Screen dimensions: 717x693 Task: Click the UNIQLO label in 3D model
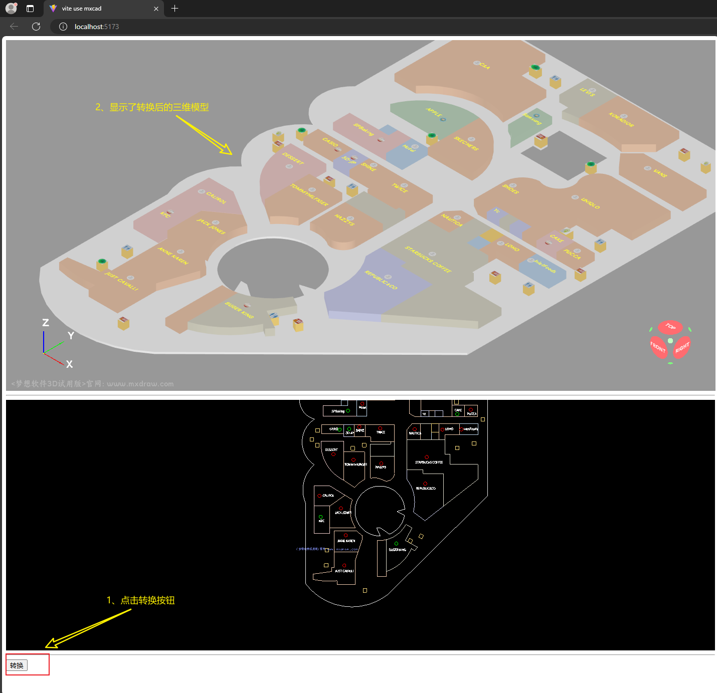pos(590,203)
